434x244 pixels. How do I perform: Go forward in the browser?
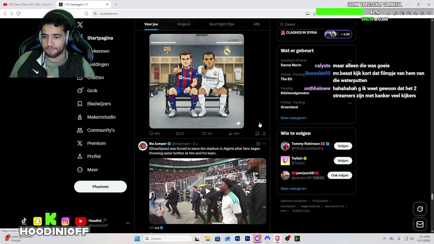[12, 14]
